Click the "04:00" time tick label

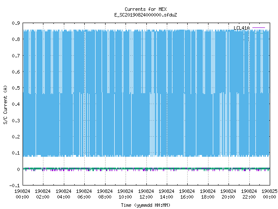click(63, 197)
